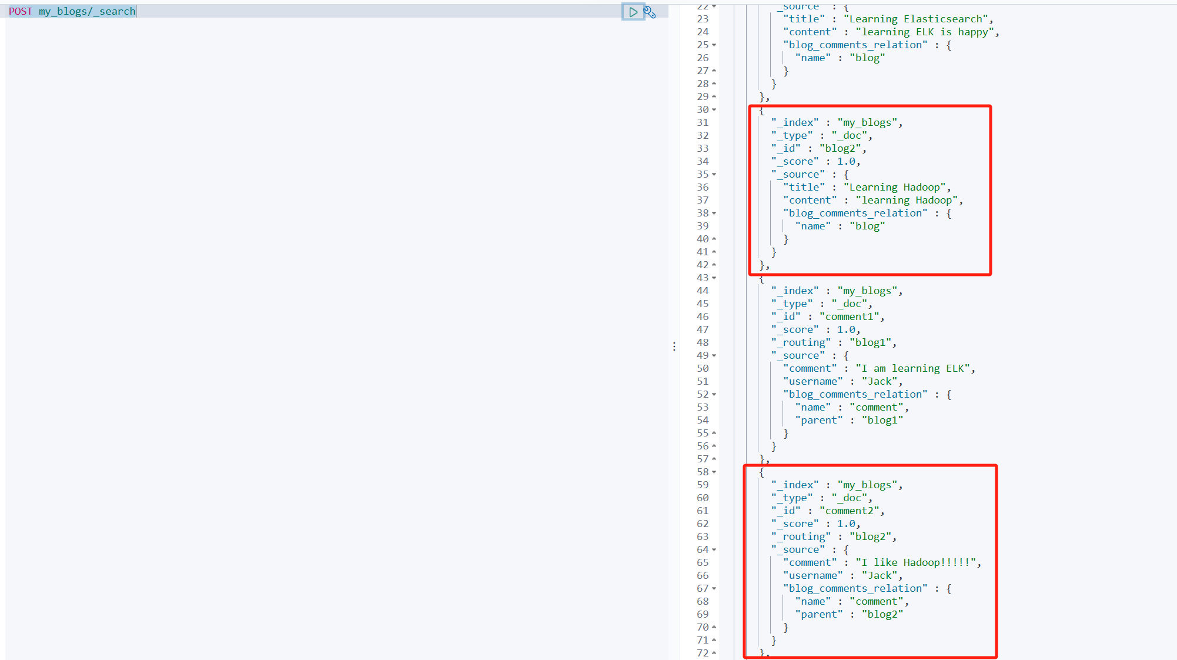Toggle the fold arrow at line 71
This screenshot has height=660, width=1177.
tap(714, 640)
